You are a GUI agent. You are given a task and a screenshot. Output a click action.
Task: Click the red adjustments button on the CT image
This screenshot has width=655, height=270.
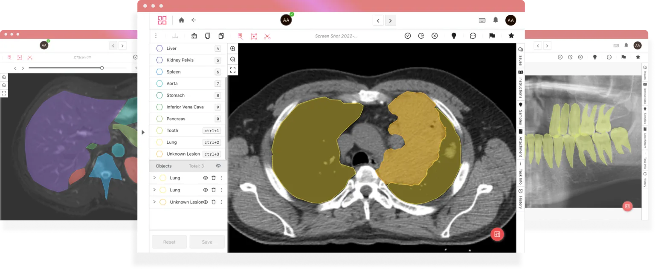click(x=497, y=234)
